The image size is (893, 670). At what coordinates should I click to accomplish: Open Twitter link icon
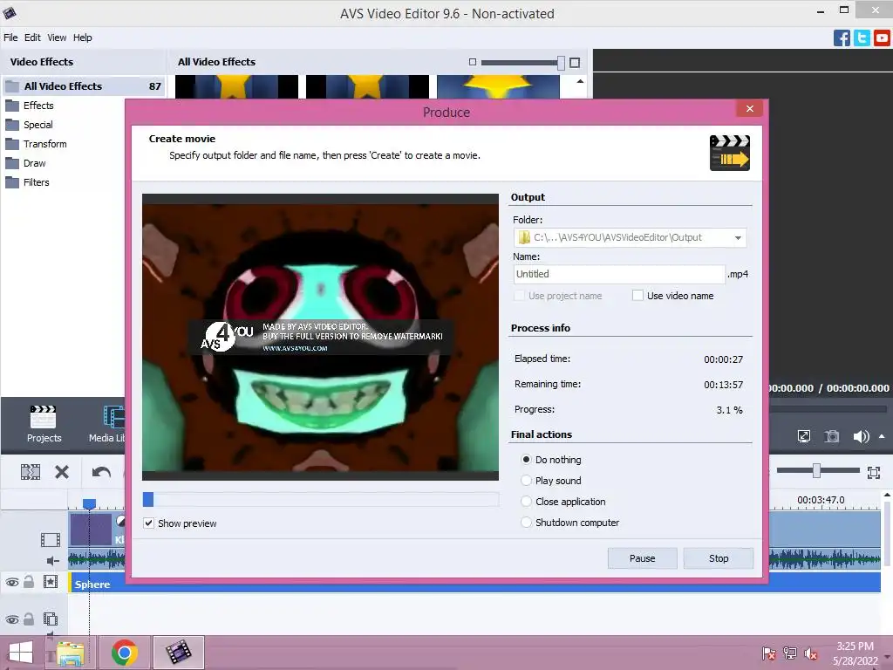(x=862, y=38)
